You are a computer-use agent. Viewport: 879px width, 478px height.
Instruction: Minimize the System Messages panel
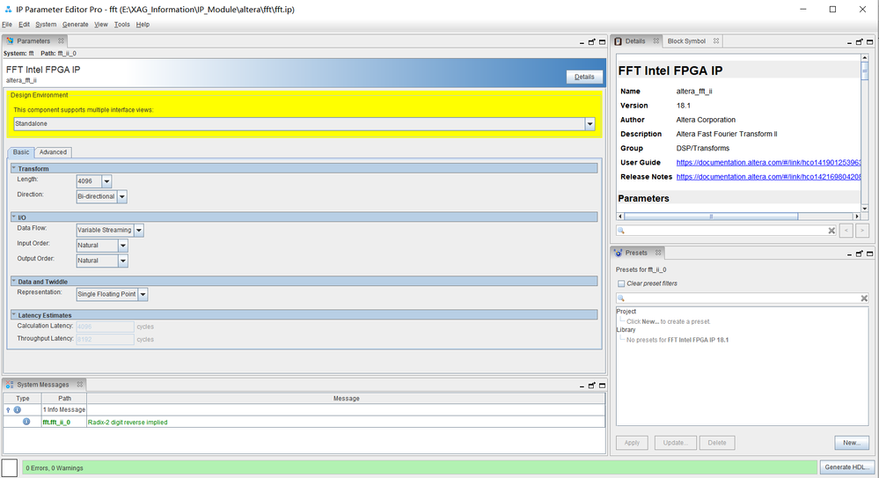click(x=582, y=386)
